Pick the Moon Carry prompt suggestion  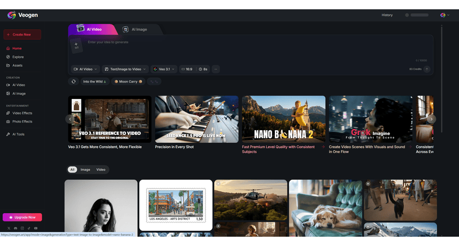128,81
